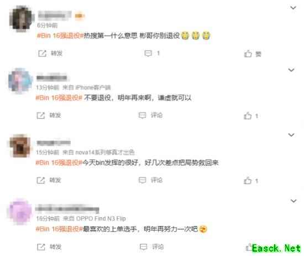Repost the 最喜欢的上单选手 post

49,247
